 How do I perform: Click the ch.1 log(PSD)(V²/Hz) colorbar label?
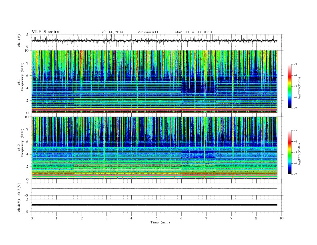pos(300,88)
